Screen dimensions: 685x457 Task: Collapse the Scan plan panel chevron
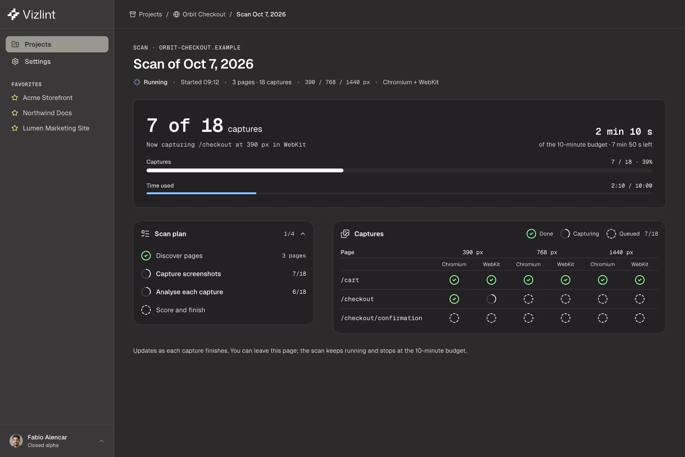303,234
